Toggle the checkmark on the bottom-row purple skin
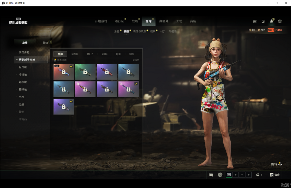Image resolution: width=291 pixels, height=188 pixels. (x=71, y=101)
